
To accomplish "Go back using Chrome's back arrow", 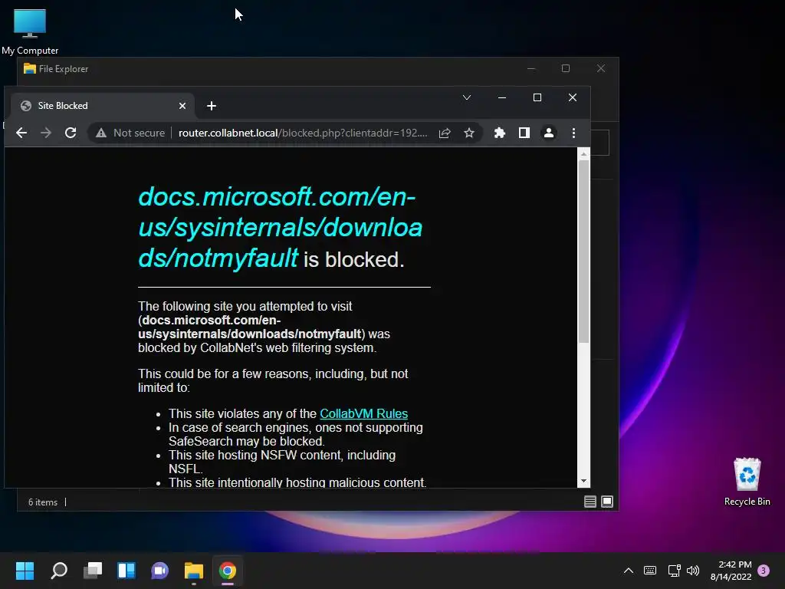I will [21, 133].
